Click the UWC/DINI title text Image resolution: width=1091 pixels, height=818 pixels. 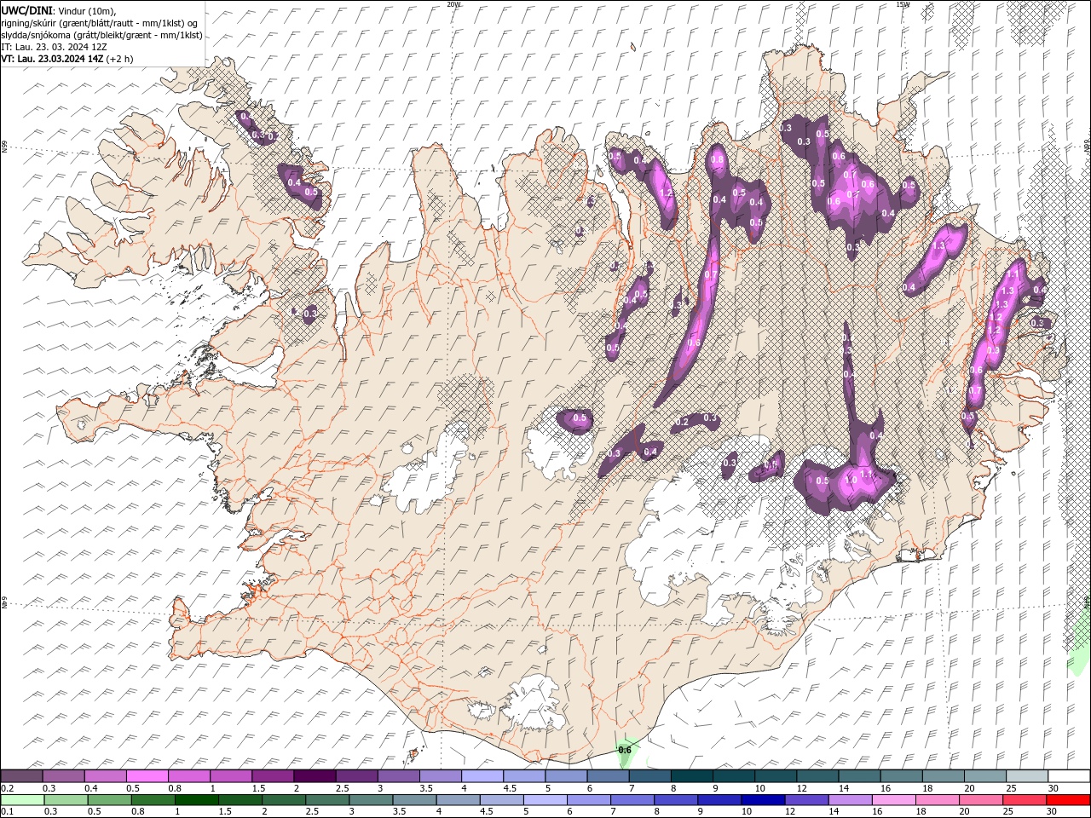tap(27, 10)
